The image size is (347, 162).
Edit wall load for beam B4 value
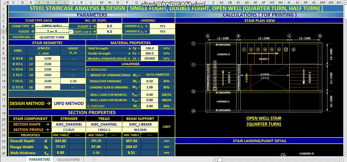(x=149, y=100)
